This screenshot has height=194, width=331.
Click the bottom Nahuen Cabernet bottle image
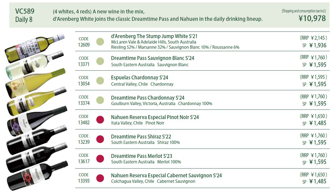pyautogui.click(x=37, y=175)
